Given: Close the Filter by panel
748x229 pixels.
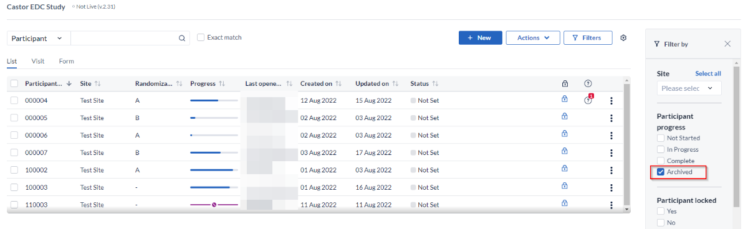Looking at the screenshot, I should coord(727,44).
